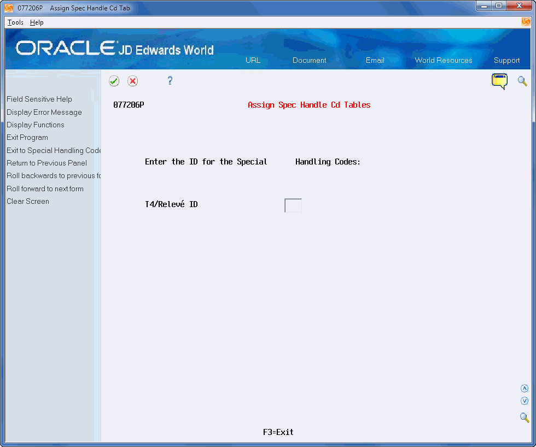This screenshot has width=536, height=447.
Task: Select Field Sensitive Help
Action: coord(39,99)
